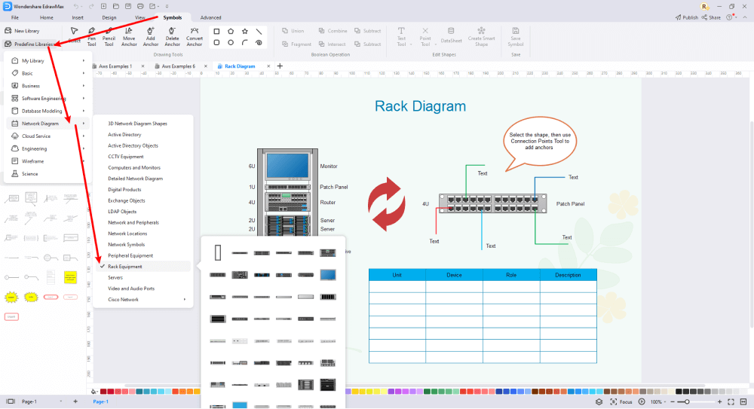Select the rounded rectangle drawing shape
This screenshot has height=409, width=754.
point(216,43)
